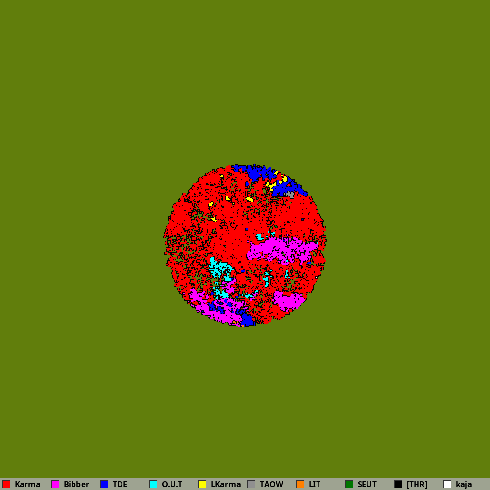Select the SEUT legend label

tap(367, 485)
